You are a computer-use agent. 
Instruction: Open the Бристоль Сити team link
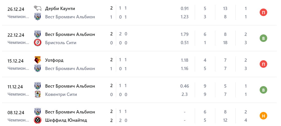(x=61, y=43)
